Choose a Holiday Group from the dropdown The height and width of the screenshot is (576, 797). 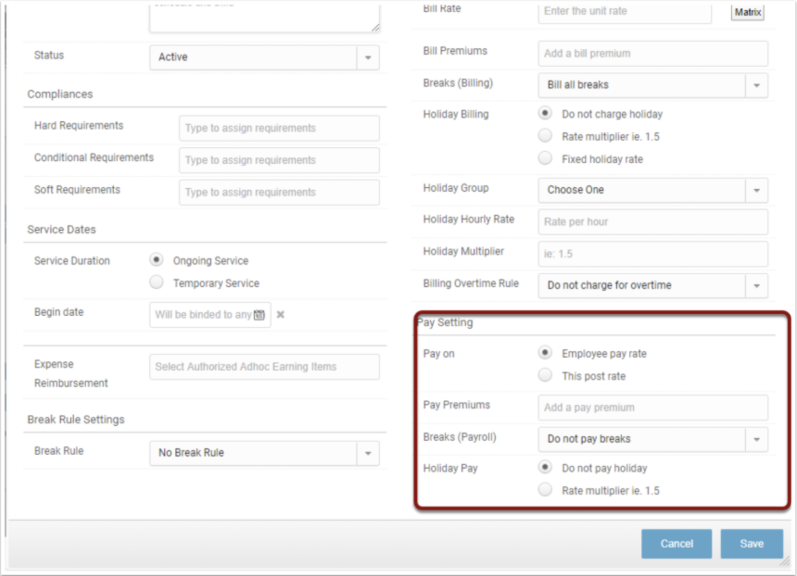point(757,190)
